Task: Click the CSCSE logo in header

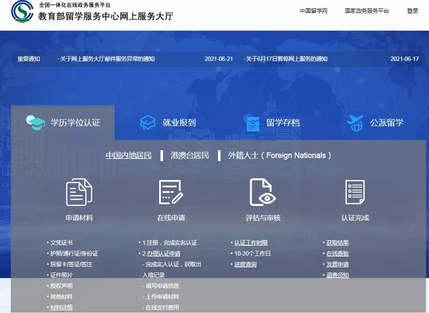Action: pyautogui.click(x=22, y=12)
